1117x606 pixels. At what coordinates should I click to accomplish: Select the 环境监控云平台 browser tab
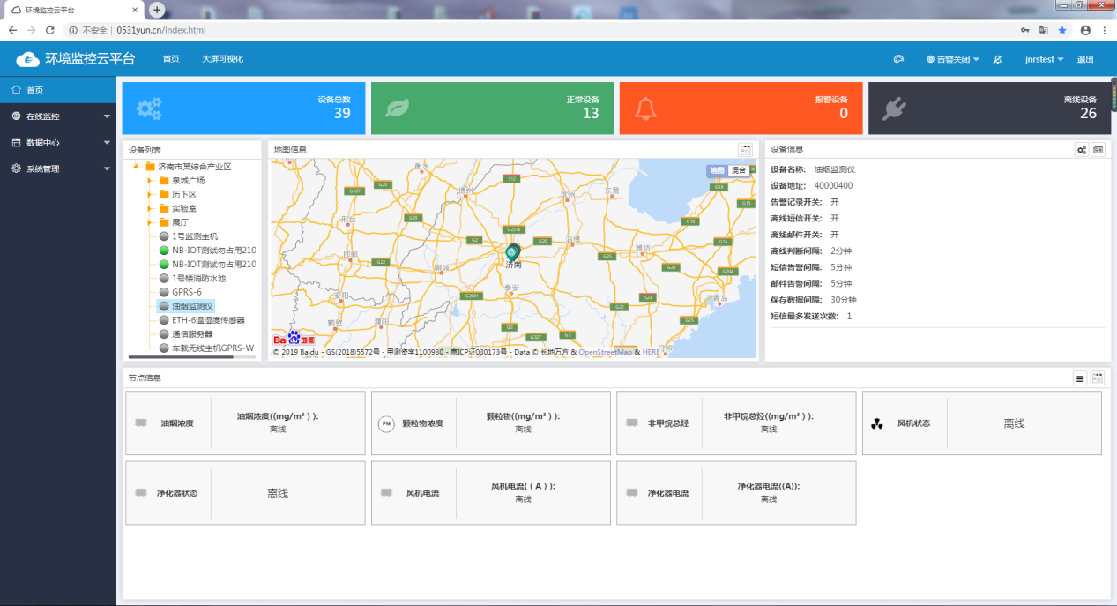click(x=74, y=10)
